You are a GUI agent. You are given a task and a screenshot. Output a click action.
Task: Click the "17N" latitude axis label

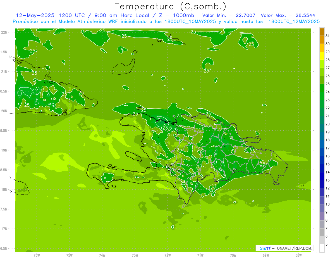4,229
